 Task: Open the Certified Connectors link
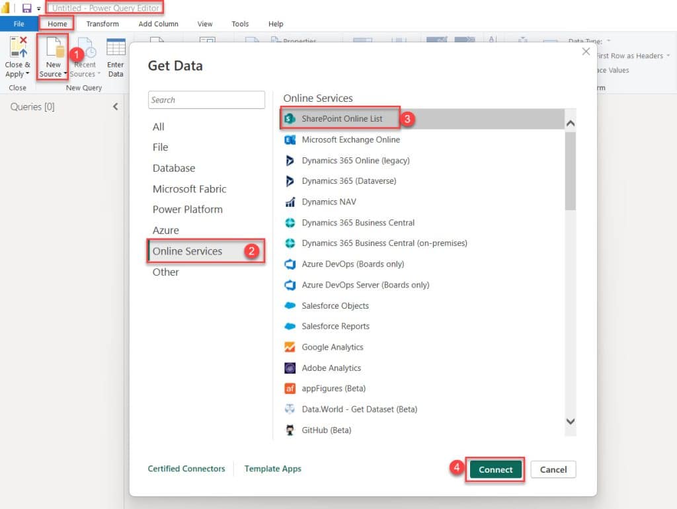click(186, 469)
